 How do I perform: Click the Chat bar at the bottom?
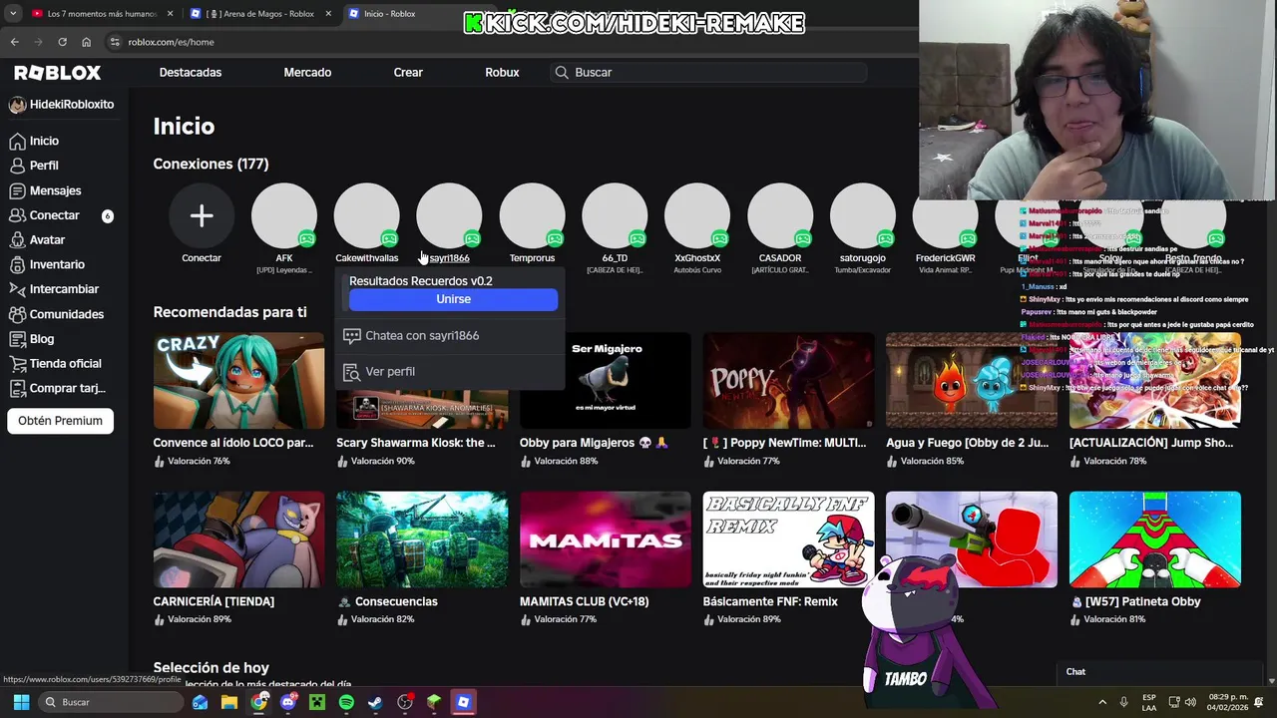tap(1160, 672)
